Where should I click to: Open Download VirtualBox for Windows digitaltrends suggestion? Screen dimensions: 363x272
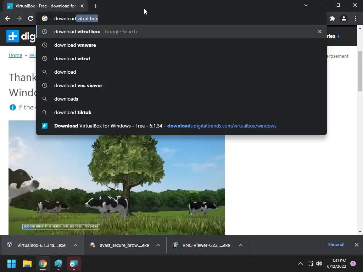click(x=181, y=126)
